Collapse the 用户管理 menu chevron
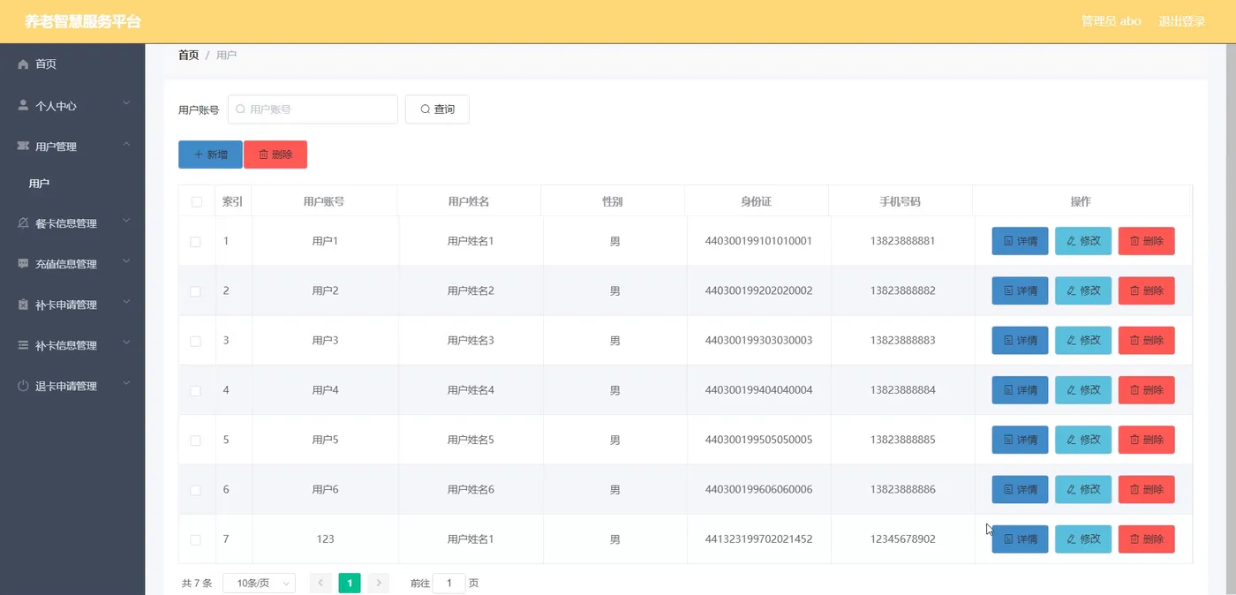The image size is (1236, 595). click(126, 145)
